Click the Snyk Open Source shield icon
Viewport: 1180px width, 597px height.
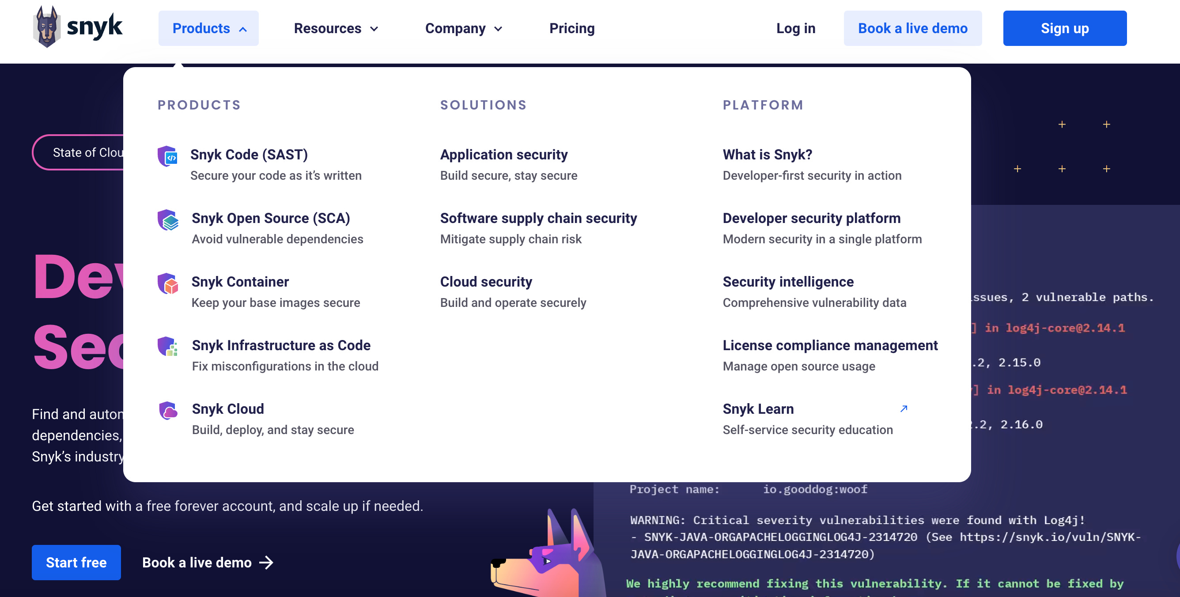point(168,220)
